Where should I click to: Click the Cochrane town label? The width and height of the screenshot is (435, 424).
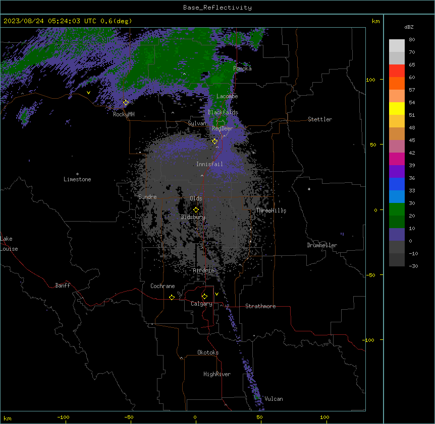(162, 286)
